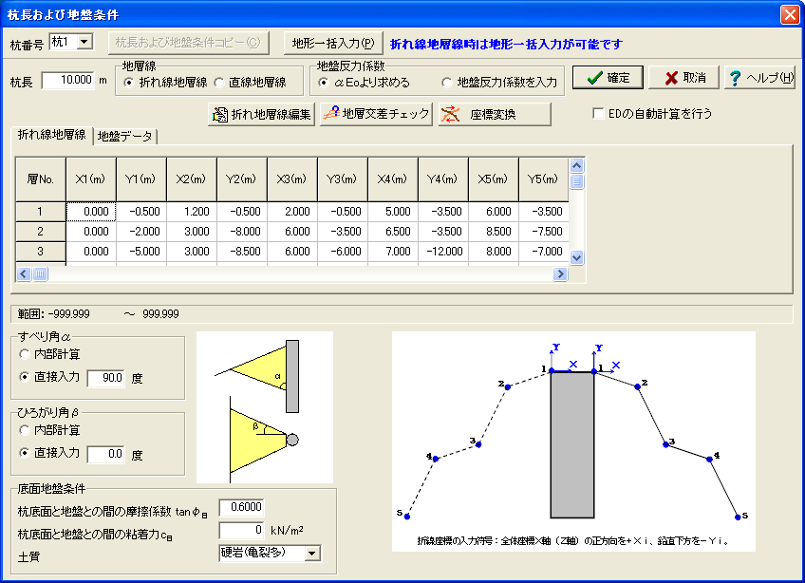
Task: Click the table scroll right arrow
Action: 560,273
